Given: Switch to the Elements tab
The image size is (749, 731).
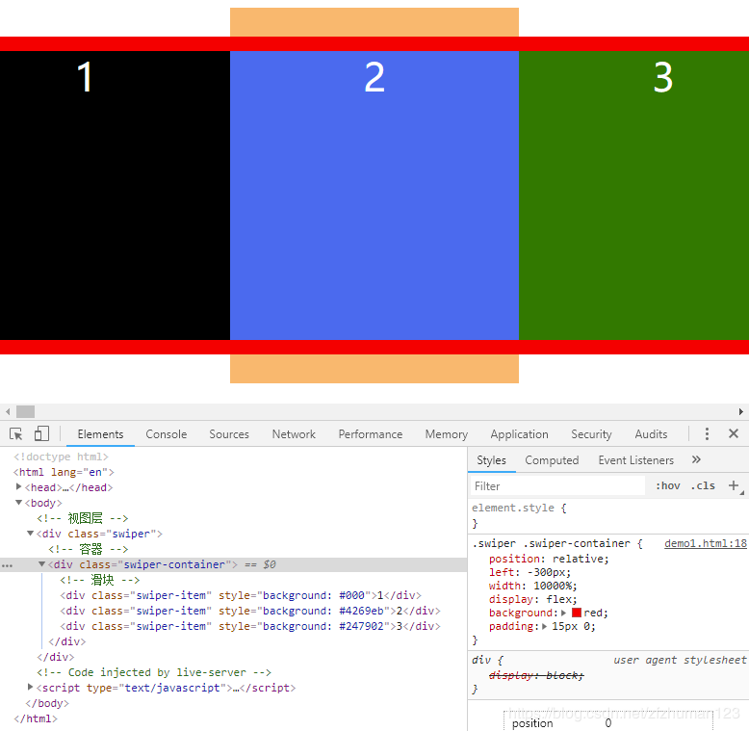Looking at the screenshot, I should tap(100, 433).
